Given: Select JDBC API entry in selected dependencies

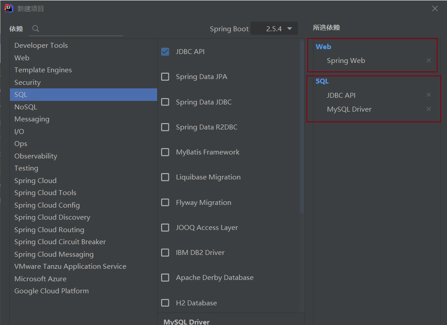Looking at the screenshot, I should point(341,95).
